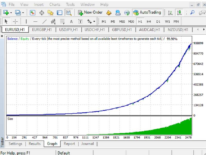206x155 pixels.
Task: Open the Navigator favorites icon
Action: tap(50, 13)
